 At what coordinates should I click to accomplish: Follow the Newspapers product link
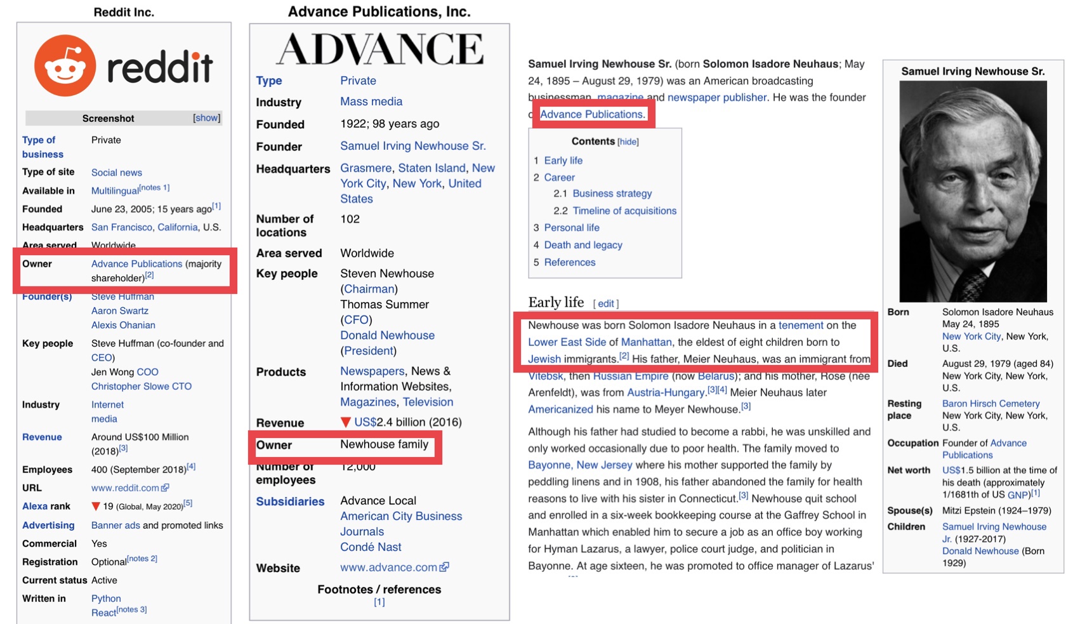pos(372,371)
